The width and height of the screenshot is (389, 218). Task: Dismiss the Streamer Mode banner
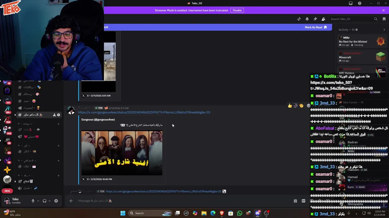(384, 10)
